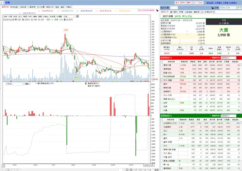Open 統計天數 dropdown
The height and width of the screenshot is (171, 242).
(x=174, y=8)
